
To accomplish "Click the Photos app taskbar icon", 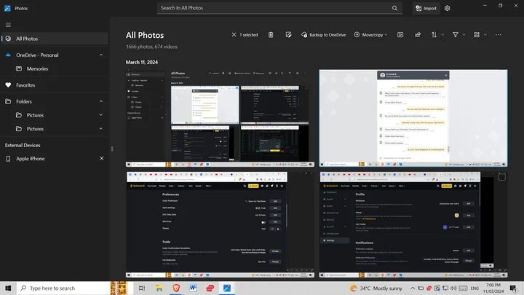I will (227, 288).
